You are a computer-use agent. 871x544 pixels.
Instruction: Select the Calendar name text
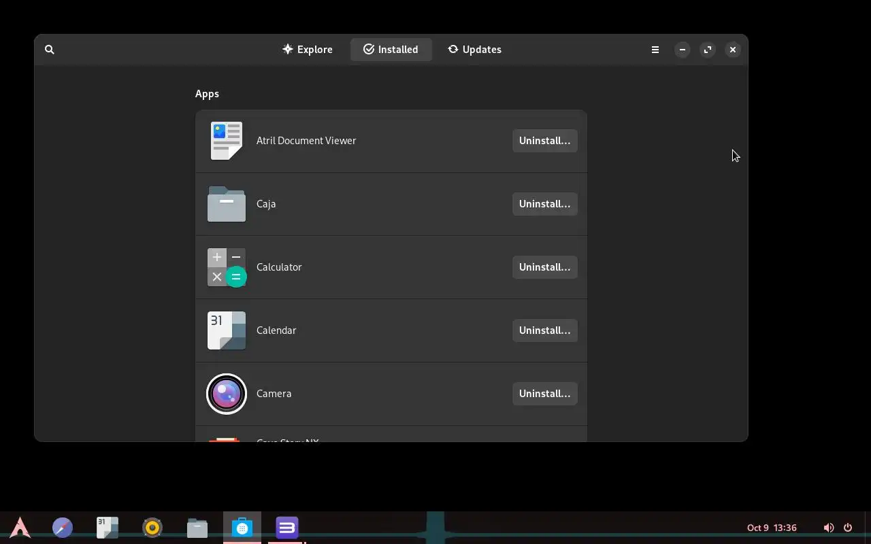(276, 330)
